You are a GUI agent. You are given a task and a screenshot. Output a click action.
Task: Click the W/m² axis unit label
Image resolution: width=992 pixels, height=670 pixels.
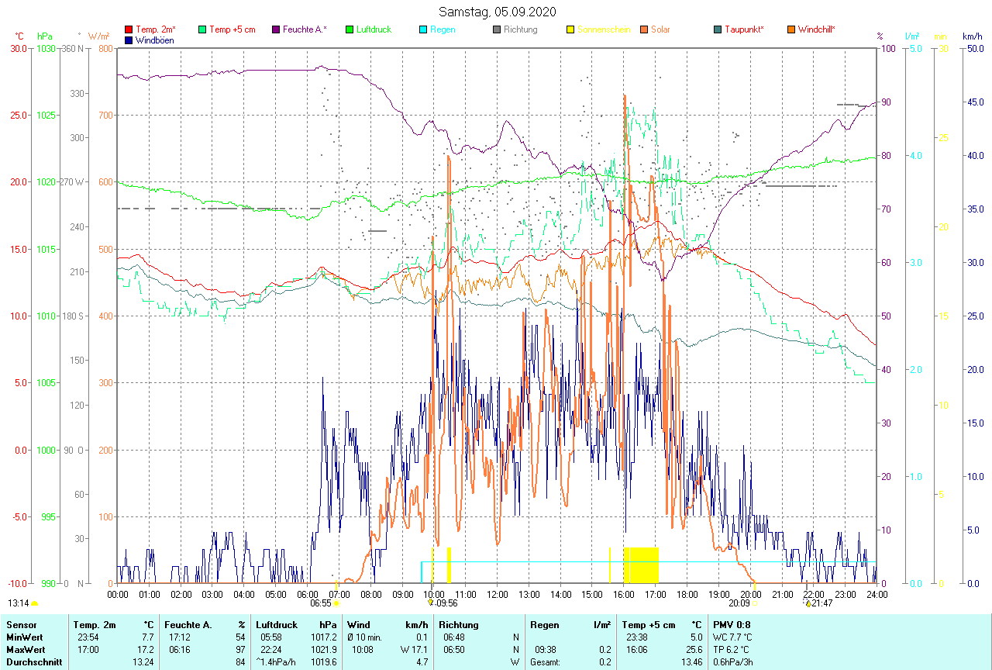click(98, 36)
